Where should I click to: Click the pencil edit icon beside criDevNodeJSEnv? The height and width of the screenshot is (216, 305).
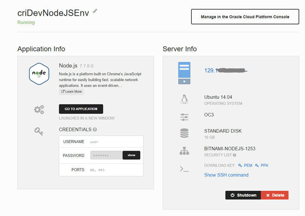coord(95,11)
